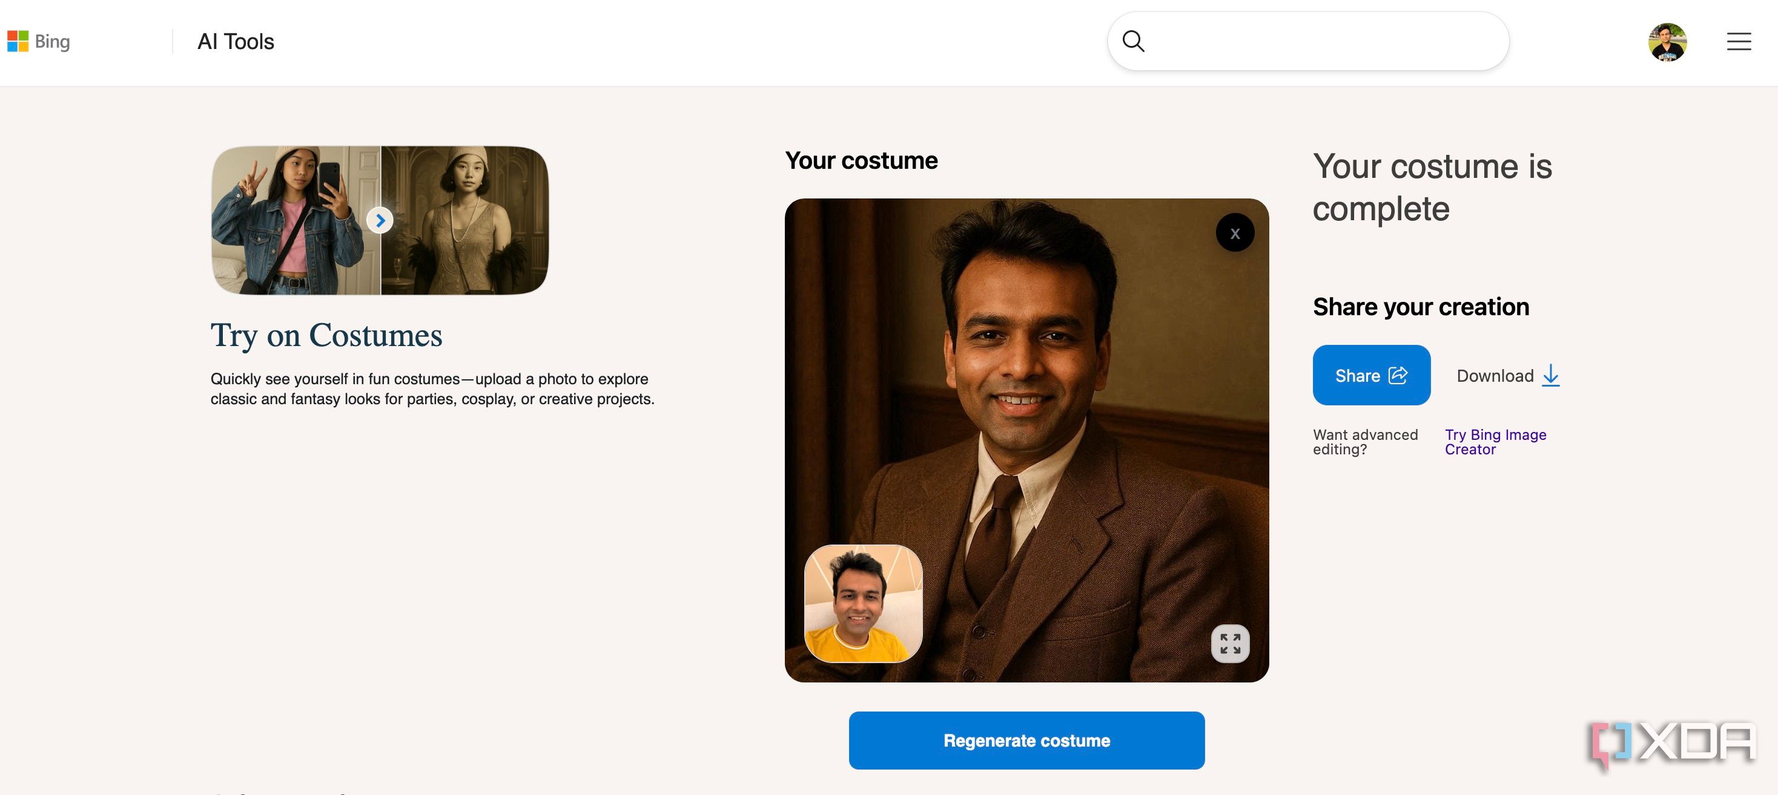This screenshot has width=1778, height=795.
Task: Share your costume creation
Action: (x=1372, y=375)
